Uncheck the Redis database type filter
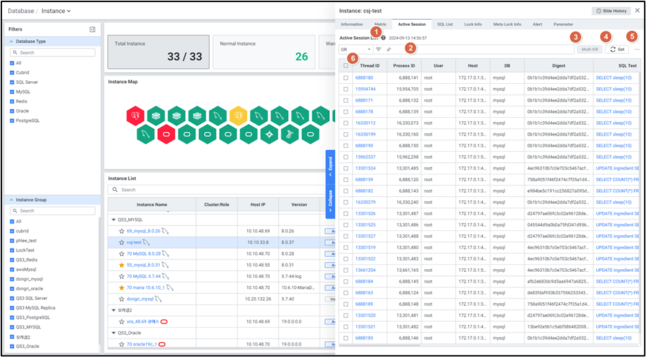This screenshot has height=357, width=646. coord(12,101)
